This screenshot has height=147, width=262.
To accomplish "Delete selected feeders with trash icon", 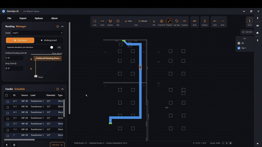I will (14, 145).
